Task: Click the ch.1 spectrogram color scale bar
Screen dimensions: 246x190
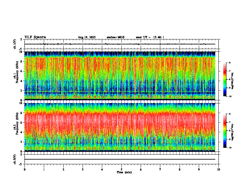Action: pos(225,79)
